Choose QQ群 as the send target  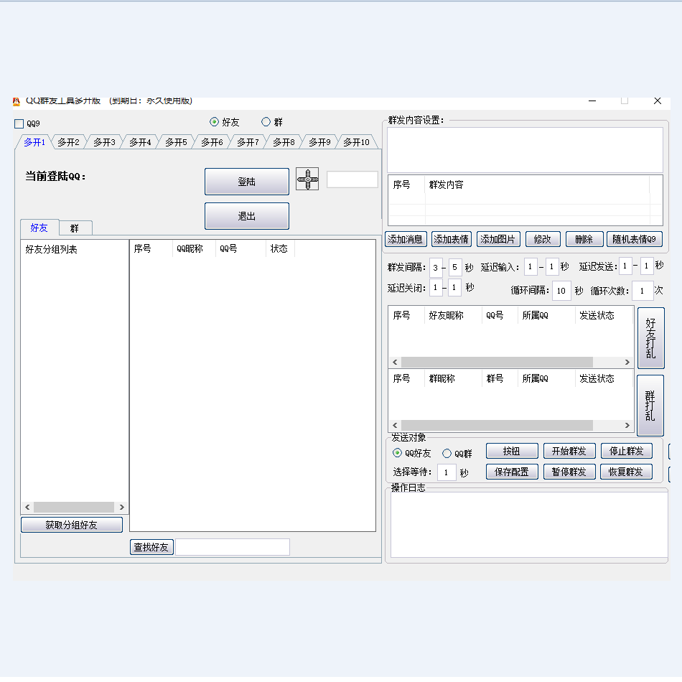(447, 453)
